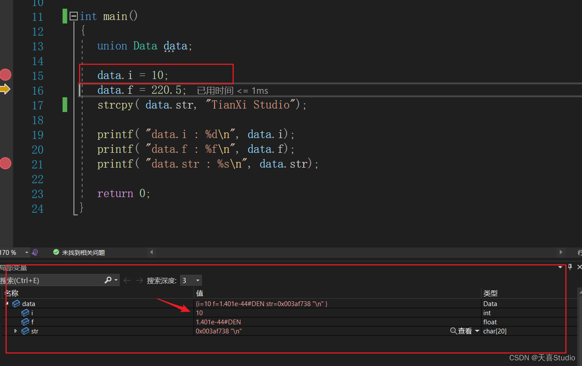Click the 查看 visualizer magnifier button
The width and height of the screenshot is (582, 366).
(461, 331)
